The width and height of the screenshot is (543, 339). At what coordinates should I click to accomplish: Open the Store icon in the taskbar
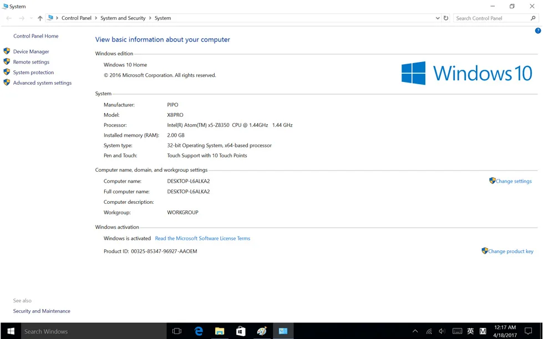pyautogui.click(x=241, y=331)
